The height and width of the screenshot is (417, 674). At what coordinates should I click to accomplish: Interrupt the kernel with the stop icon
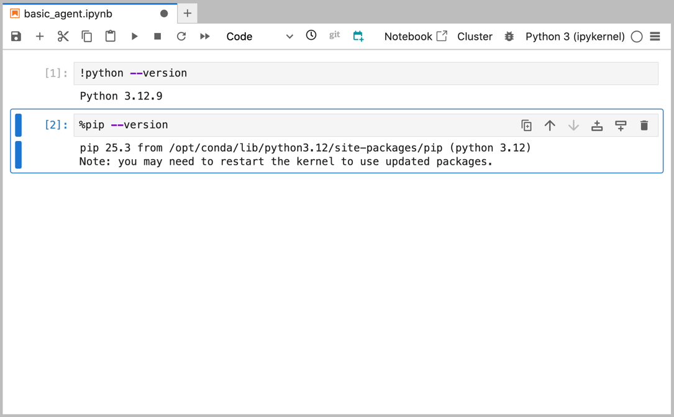[158, 37]
